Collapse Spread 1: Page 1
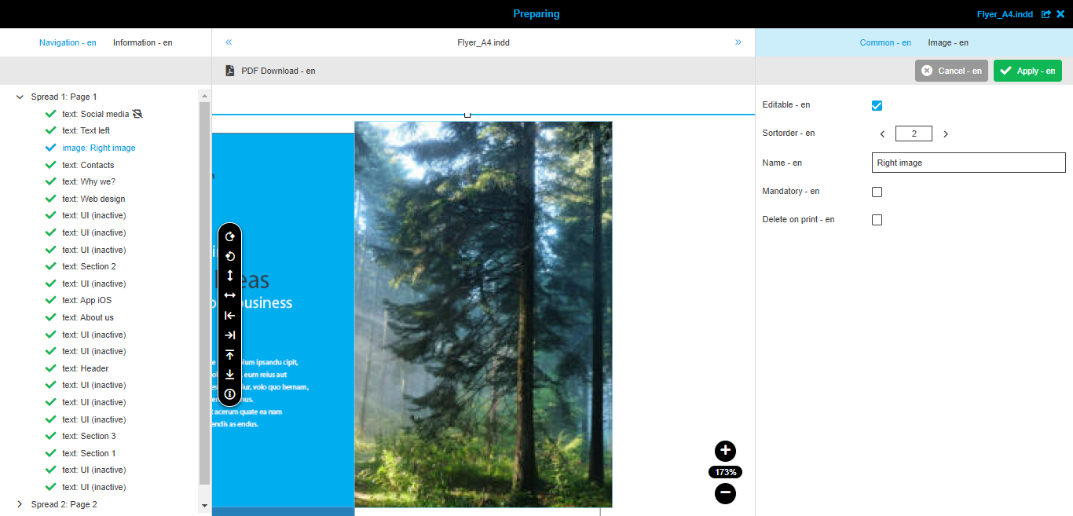 (x=20, y=97)
